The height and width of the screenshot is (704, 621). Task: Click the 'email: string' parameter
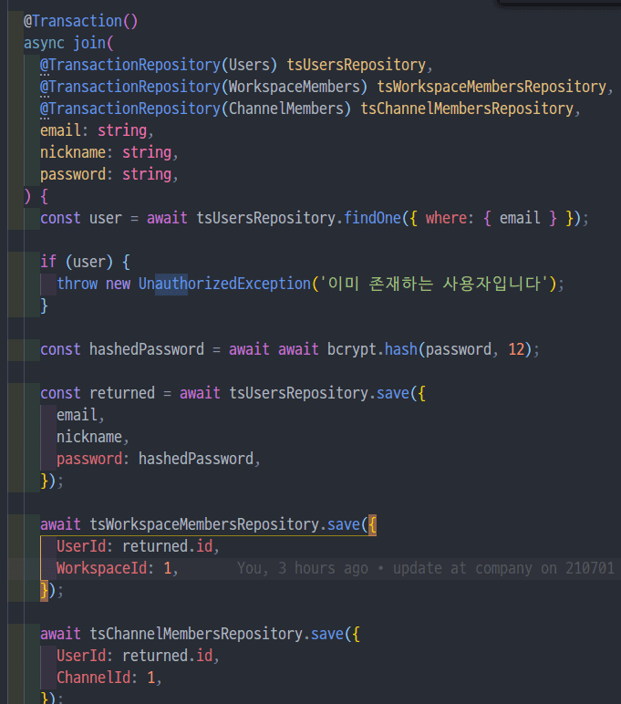93,130
